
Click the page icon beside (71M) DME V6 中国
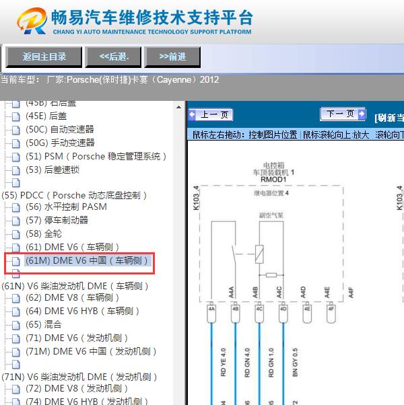click(x=15, y=352)
